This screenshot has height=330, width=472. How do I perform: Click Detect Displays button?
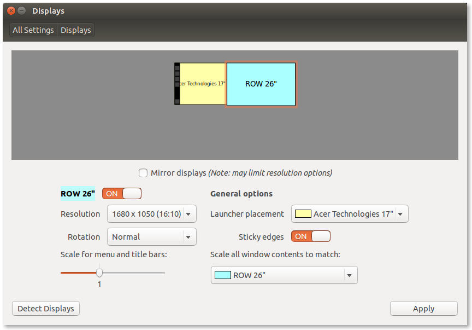[46, 309]
